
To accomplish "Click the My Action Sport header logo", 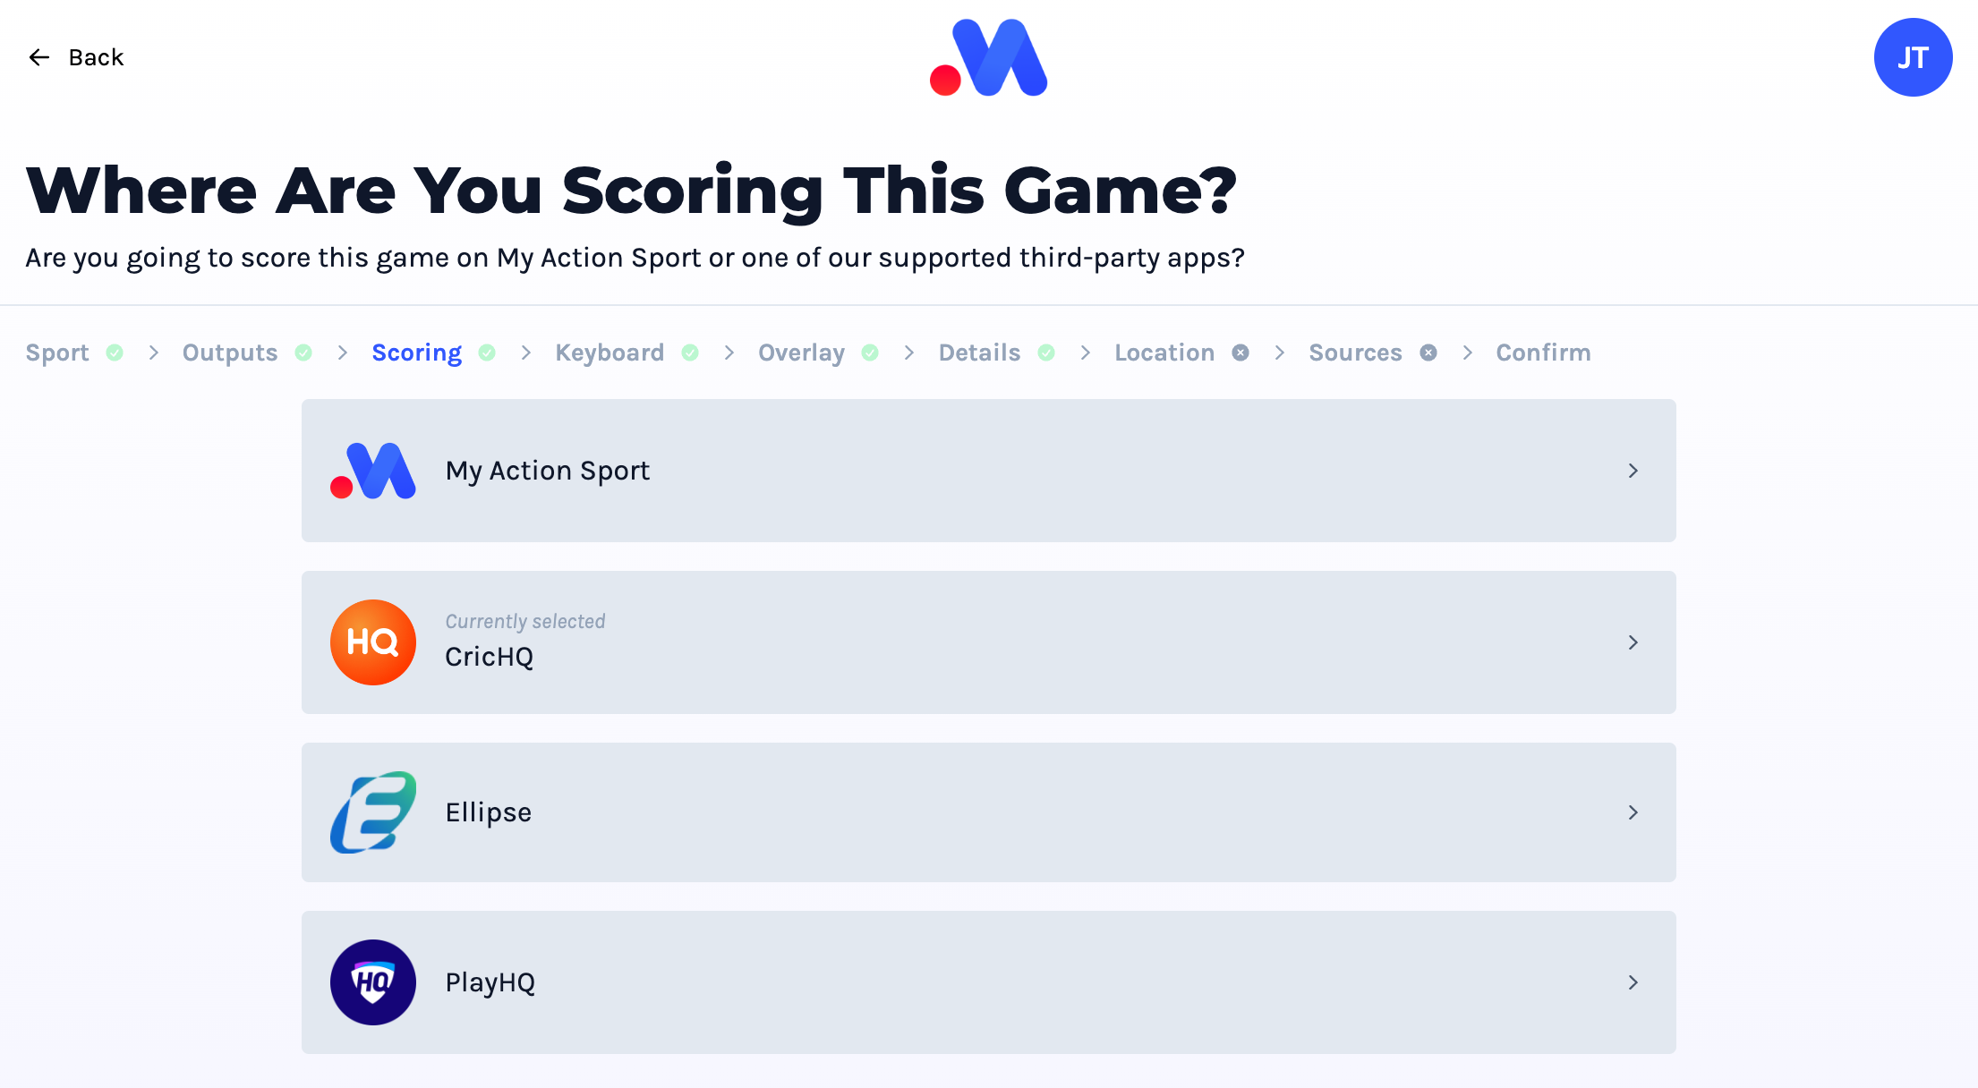I will click(988, 56).
